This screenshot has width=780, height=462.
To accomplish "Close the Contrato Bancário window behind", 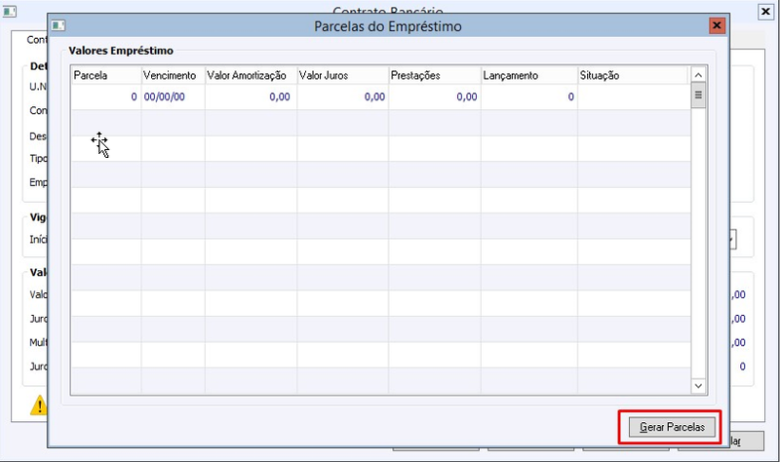I will (765, 12).
